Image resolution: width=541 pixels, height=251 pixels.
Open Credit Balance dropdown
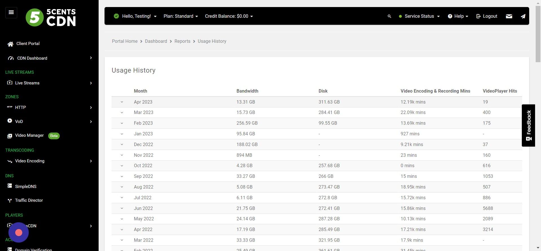(229, 16)
